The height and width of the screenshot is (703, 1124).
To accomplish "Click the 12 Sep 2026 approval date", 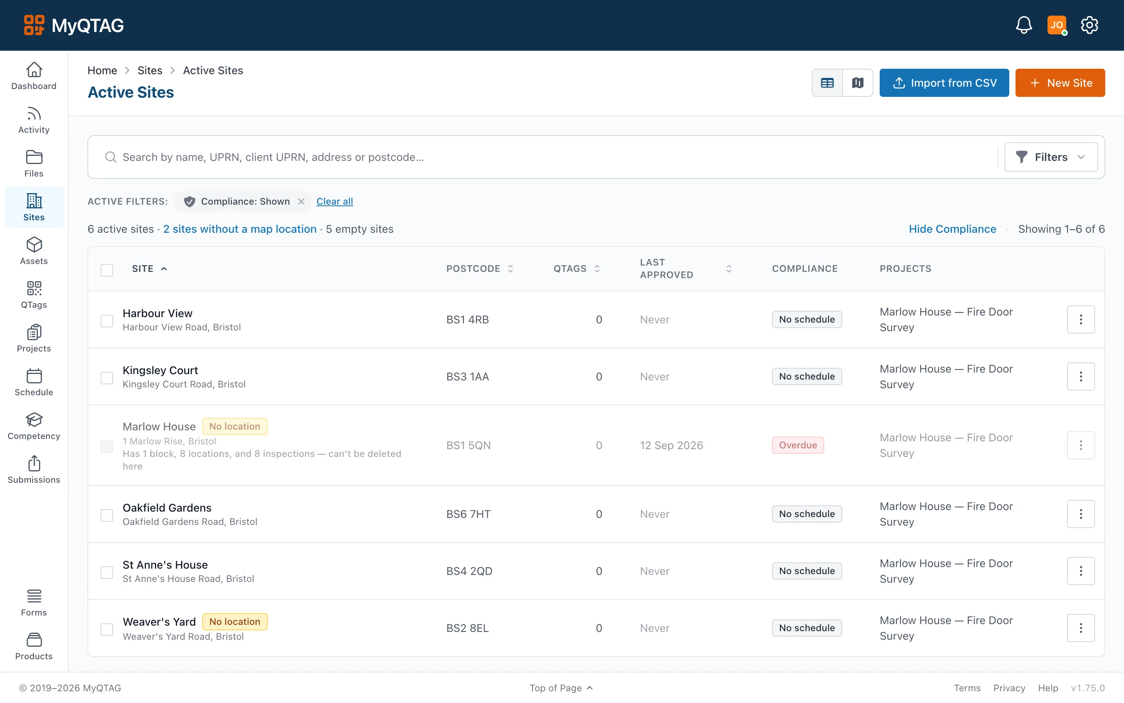I will pos(671,445).
